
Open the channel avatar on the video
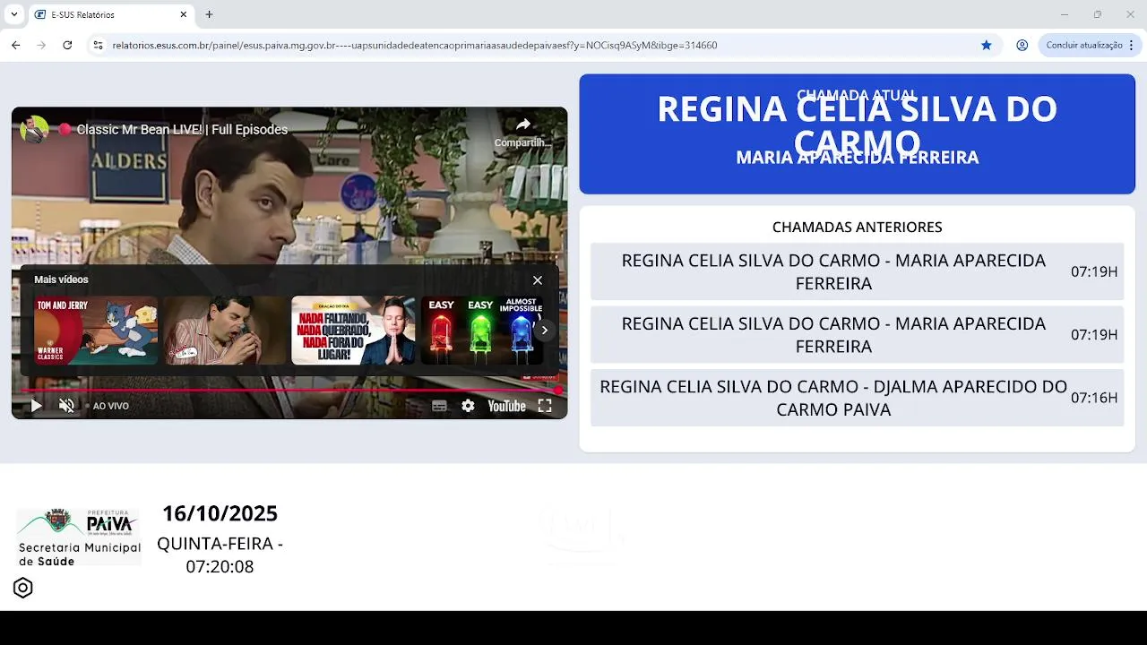pos(34,129)
